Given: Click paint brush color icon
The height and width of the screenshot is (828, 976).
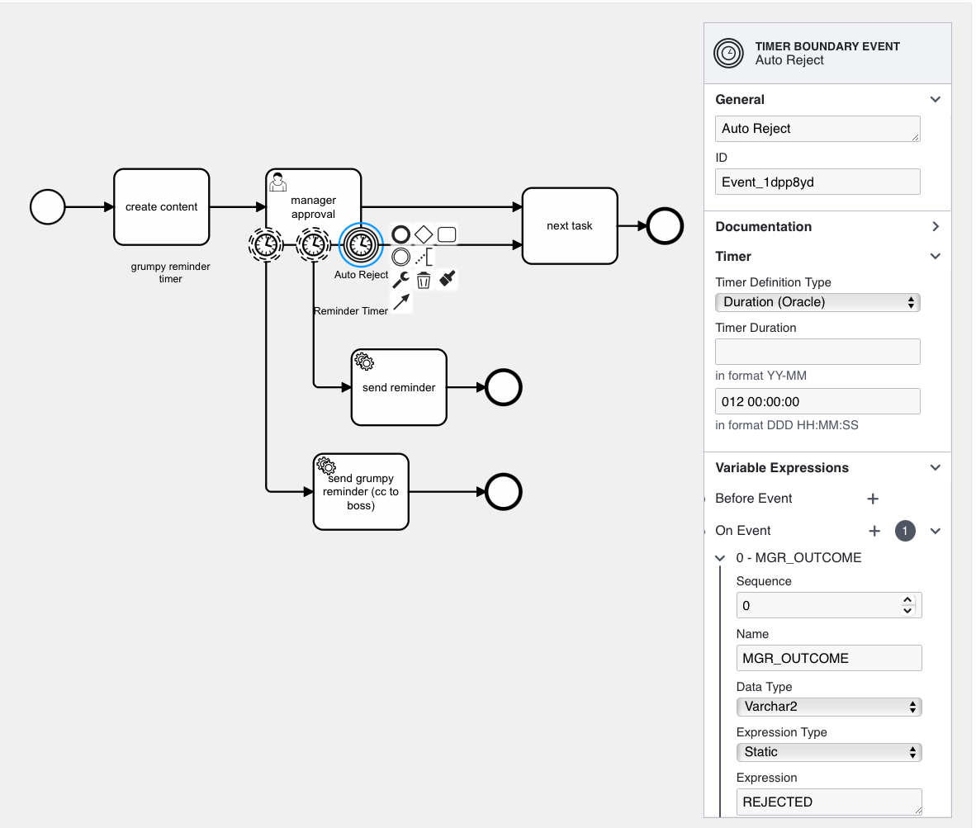Looking at the screenshot, I should [448, 279].
